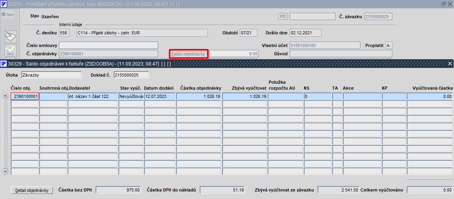
Task: Close the Saldo objednávek k faktuře dialog
Action: (x=450, y=64)
